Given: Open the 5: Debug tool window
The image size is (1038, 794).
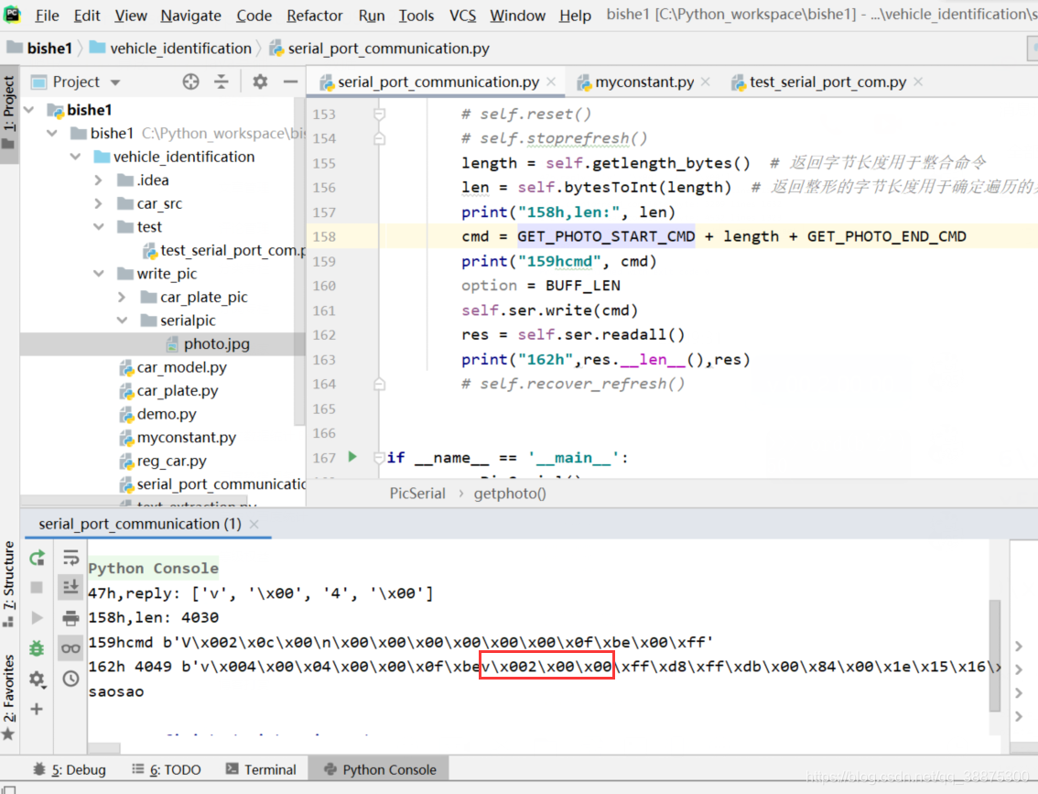Looking at the screenshot, I should click(x=70, y=769).
